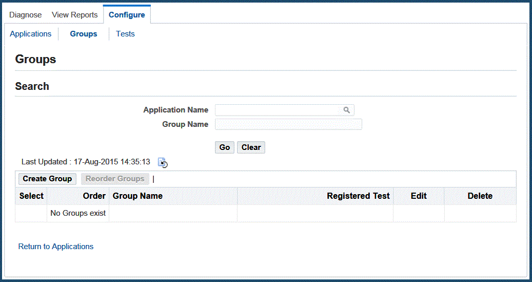Screen dimensions: 532x282
Task: Open the Groups subtab
Action: (x=84, y=34)
